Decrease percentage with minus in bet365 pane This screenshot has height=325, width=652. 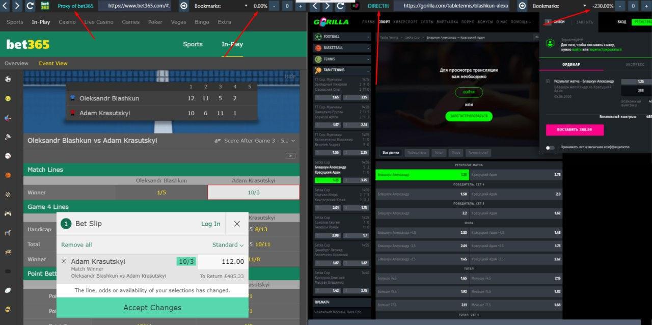coord(274,6)
